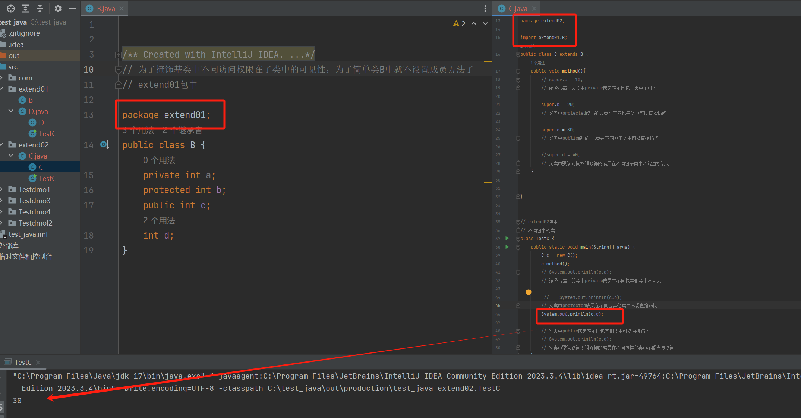Collapse class C fold marker at line 16
Viewport: 801px width, 418px height.
click(x=518, y=54)
